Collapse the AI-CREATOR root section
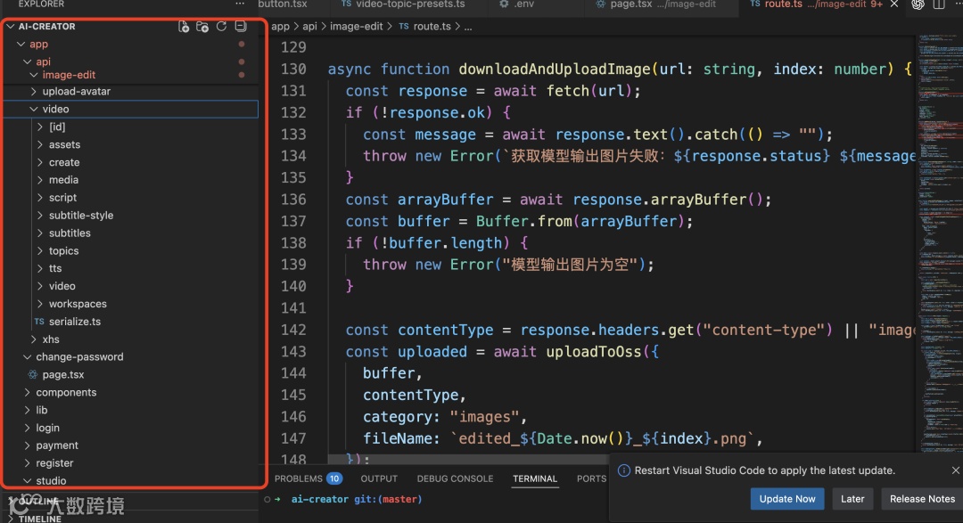The height and width of the screenshot is (523, 963). click(x=11, y=27)
